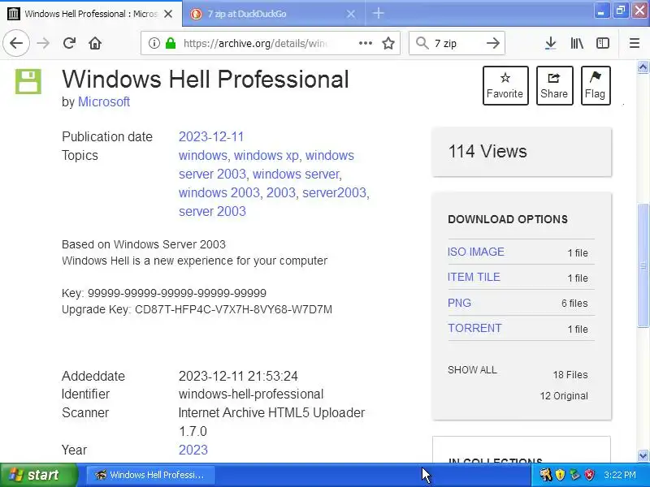Open the Microsoft creator link
Viewport: 650px width, 487px height.
coord(104,101)
